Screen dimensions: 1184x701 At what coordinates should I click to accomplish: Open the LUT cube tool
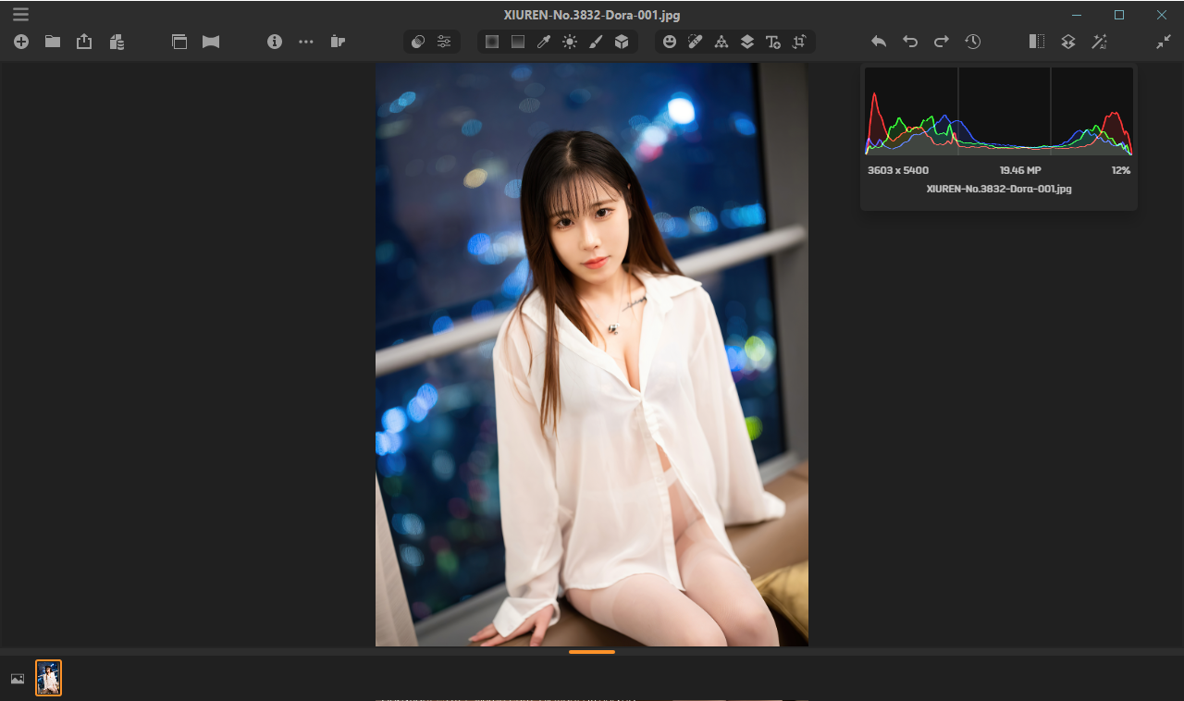[621, 42]
